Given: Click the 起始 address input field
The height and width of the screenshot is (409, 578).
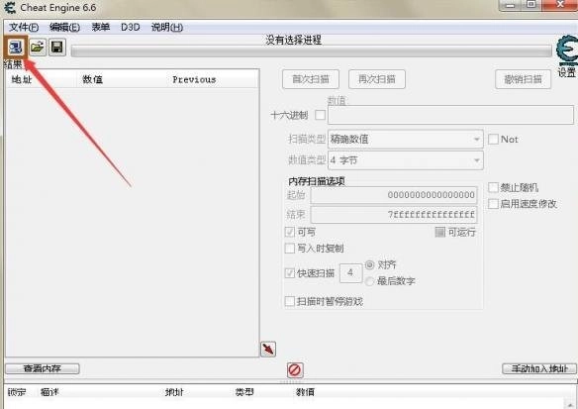Looking at the screenshot, I should pyautogui.click(x=394, y=195).
